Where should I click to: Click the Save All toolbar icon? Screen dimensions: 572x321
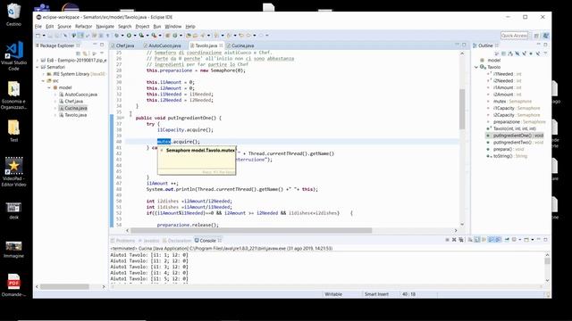57,36
